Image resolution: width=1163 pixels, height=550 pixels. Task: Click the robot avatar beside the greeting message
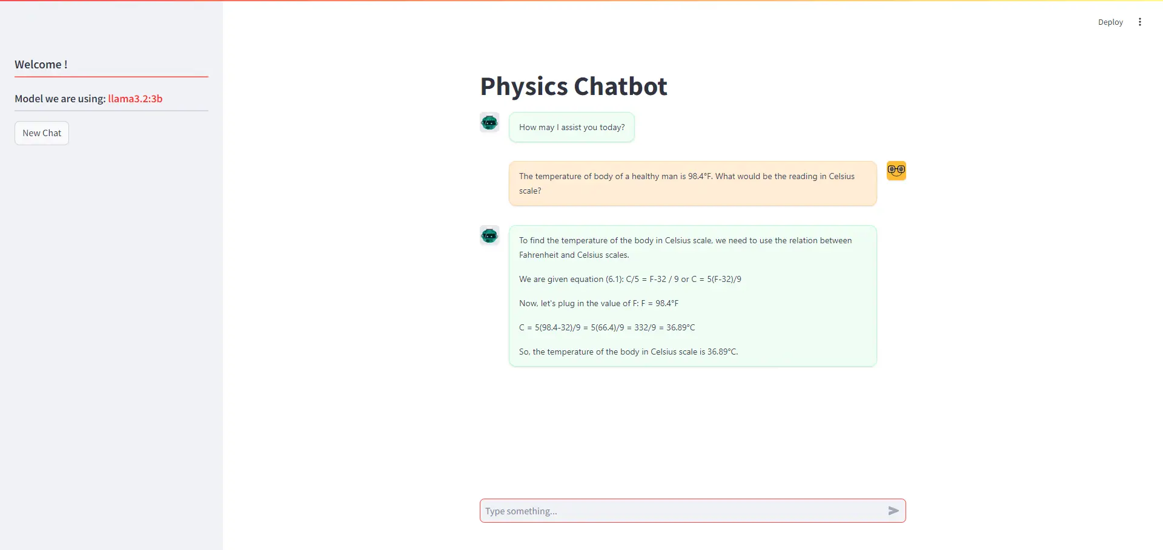[489, 122]
